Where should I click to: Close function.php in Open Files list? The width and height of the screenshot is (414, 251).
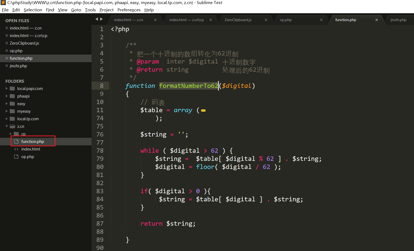[7, 58]
